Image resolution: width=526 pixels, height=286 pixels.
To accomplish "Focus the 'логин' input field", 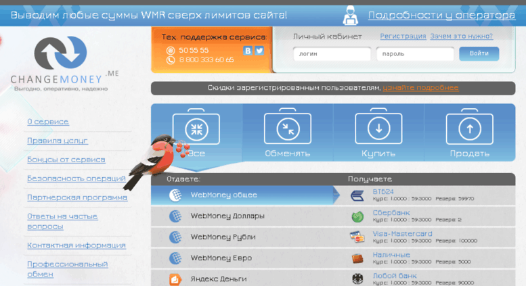I will tap(332, 54).
